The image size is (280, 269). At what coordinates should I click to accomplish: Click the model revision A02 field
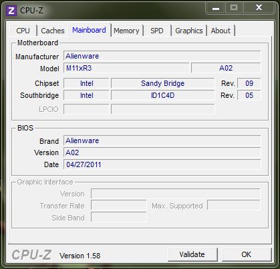click(x=226, y=68)
